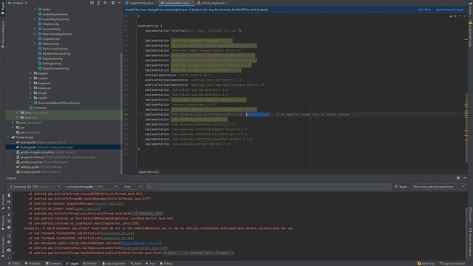Open the Instrumentation.java link in stack trace
This screenshot has width=473, height=266.
click(x=145, y=248)
